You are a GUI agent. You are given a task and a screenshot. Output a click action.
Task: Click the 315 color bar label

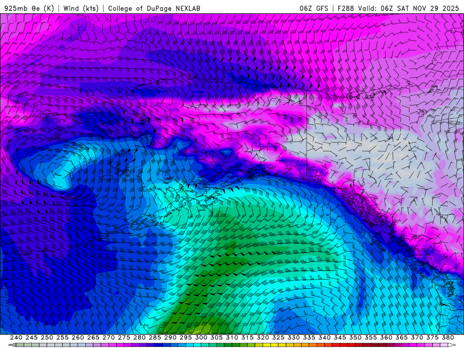tap(248, 338)
